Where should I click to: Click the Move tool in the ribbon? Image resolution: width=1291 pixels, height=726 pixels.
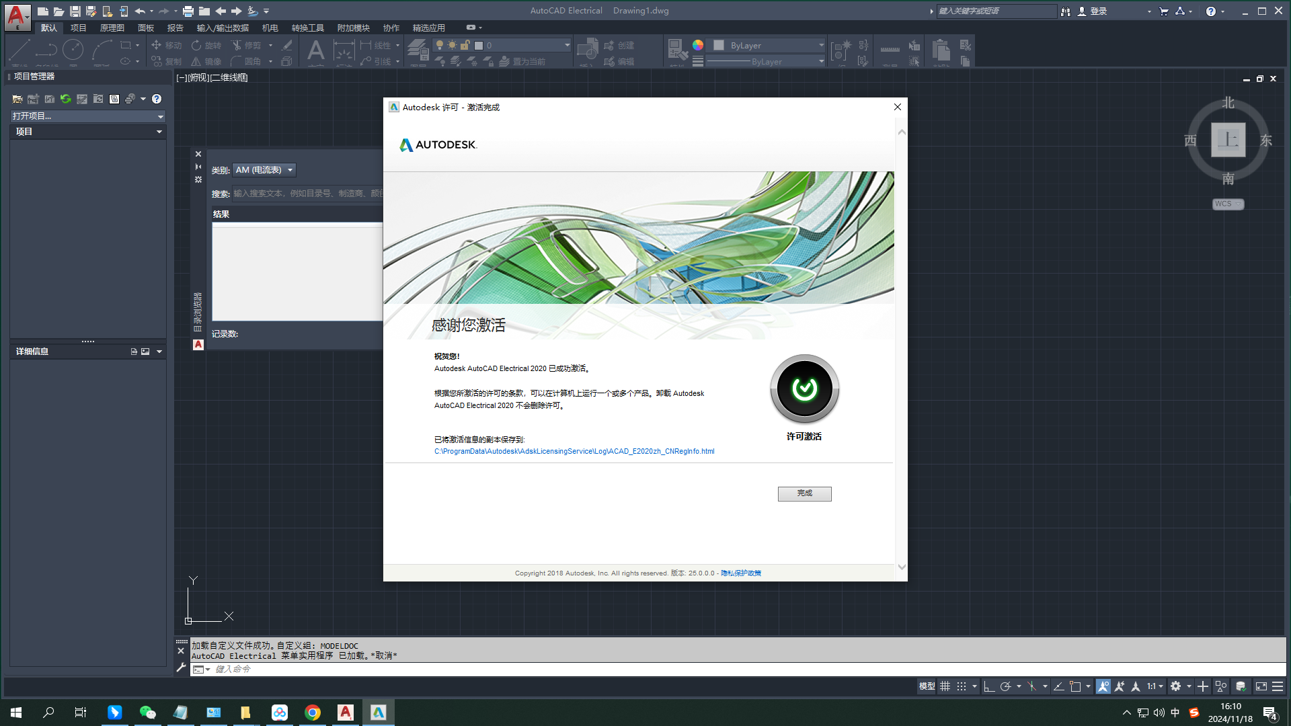(x=166, y=45)
